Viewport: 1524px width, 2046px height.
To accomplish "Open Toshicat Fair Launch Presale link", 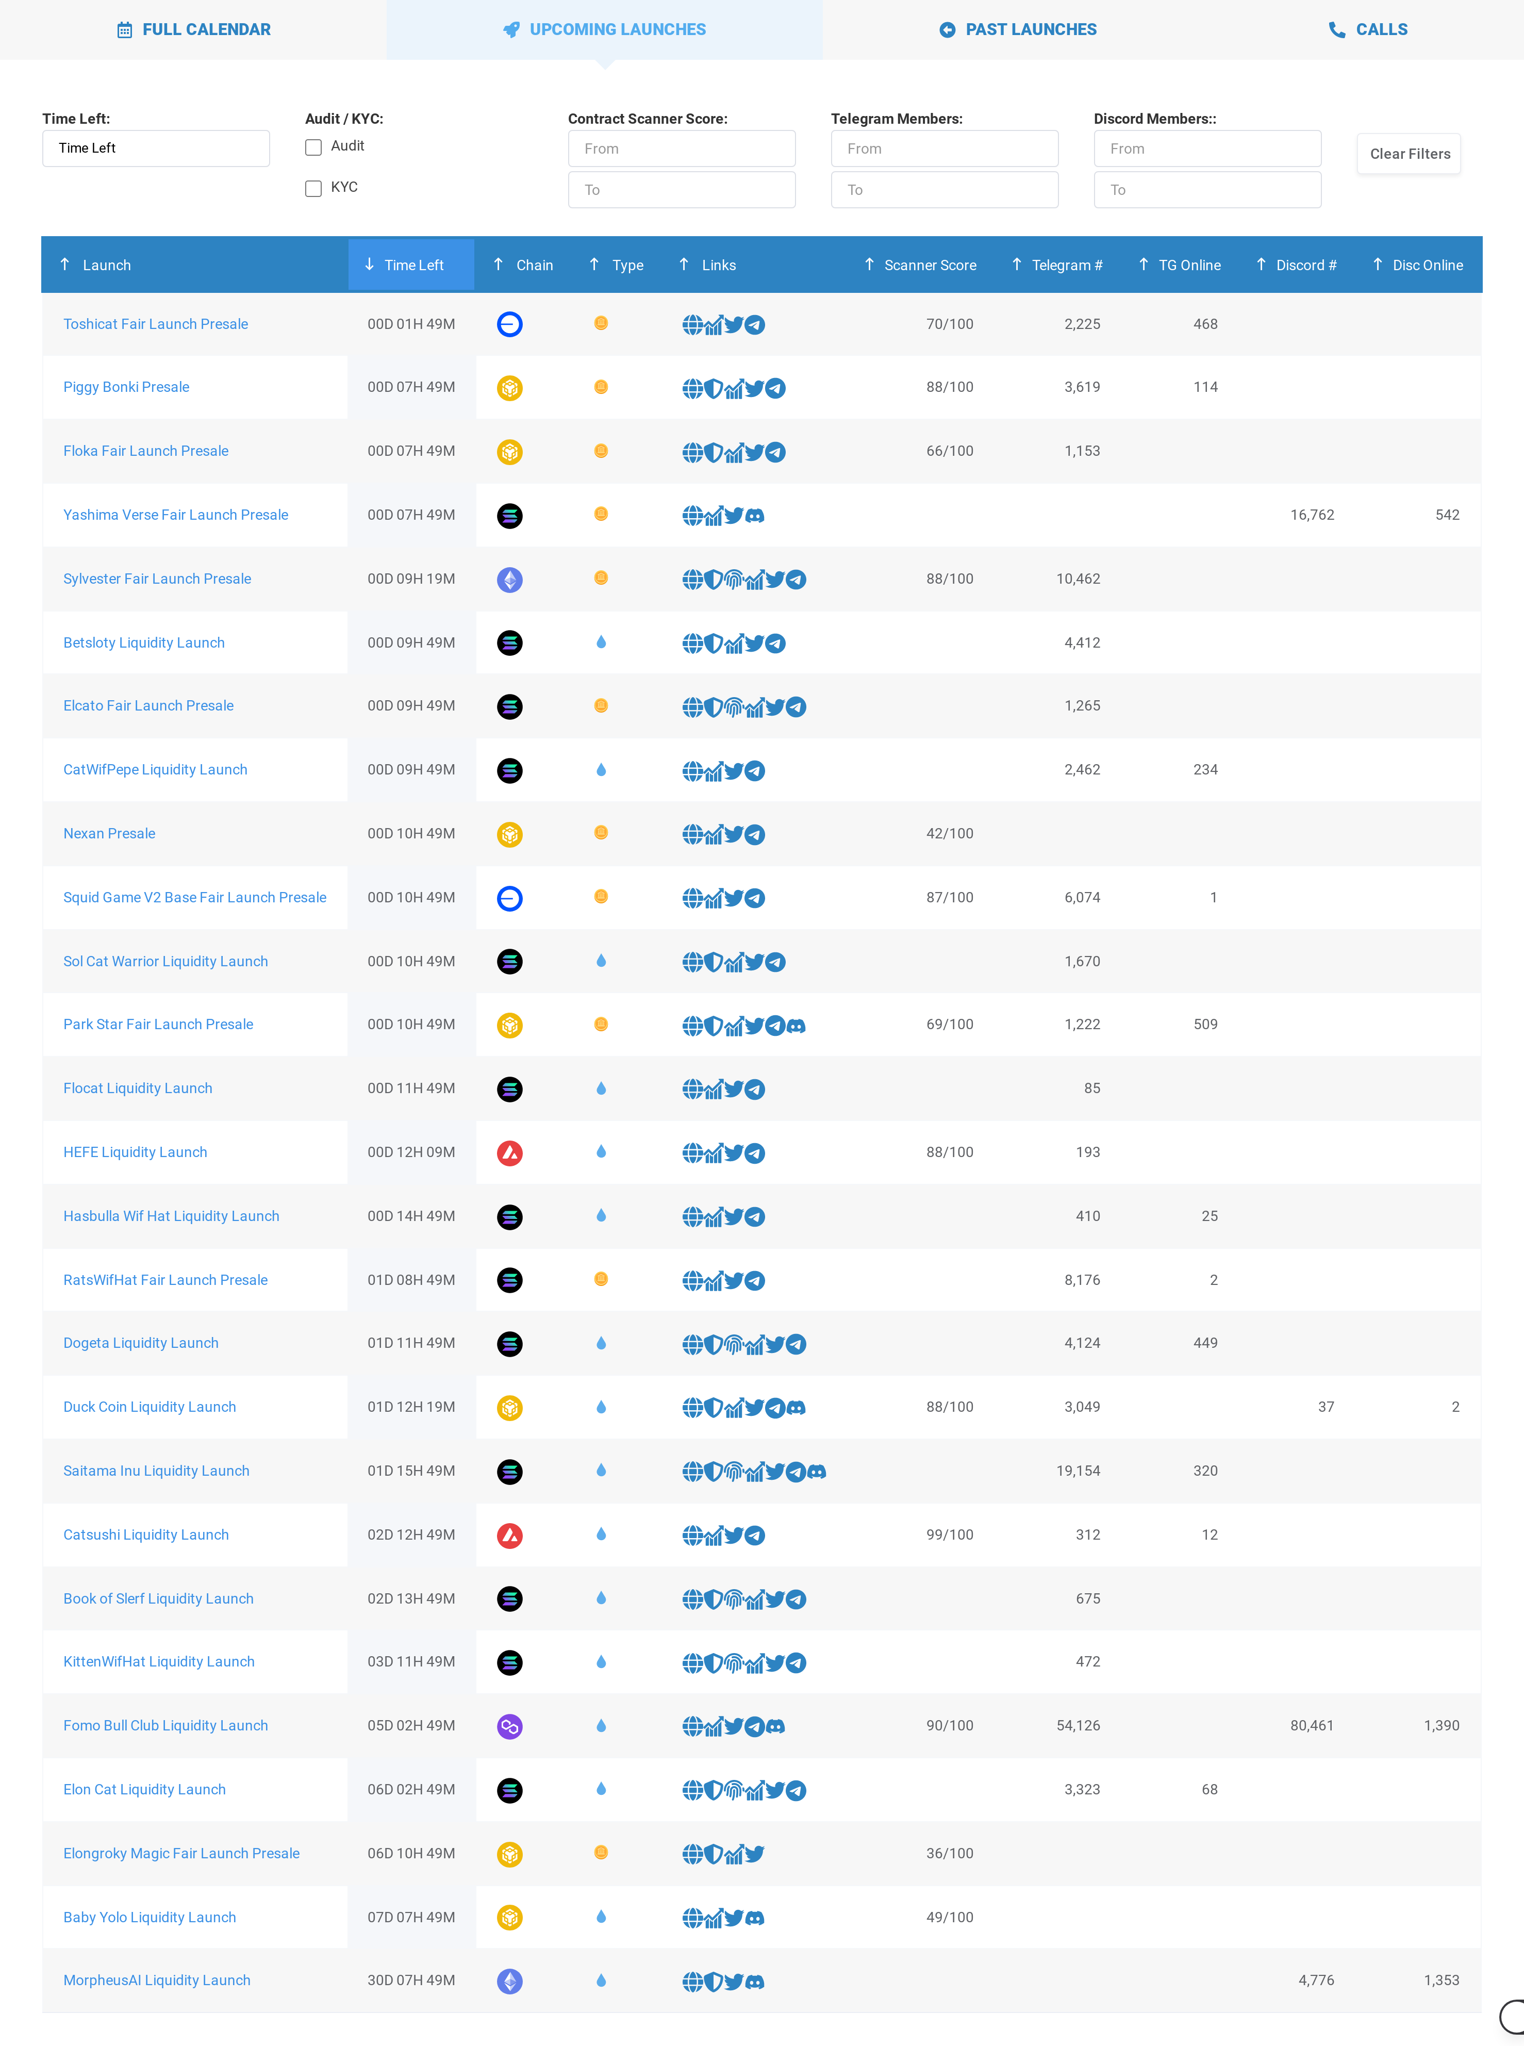I will [155, 324].
